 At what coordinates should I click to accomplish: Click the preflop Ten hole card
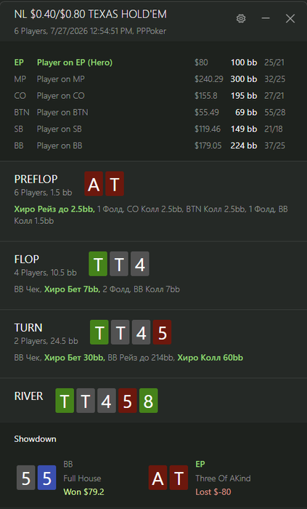[x=115, y=184]
